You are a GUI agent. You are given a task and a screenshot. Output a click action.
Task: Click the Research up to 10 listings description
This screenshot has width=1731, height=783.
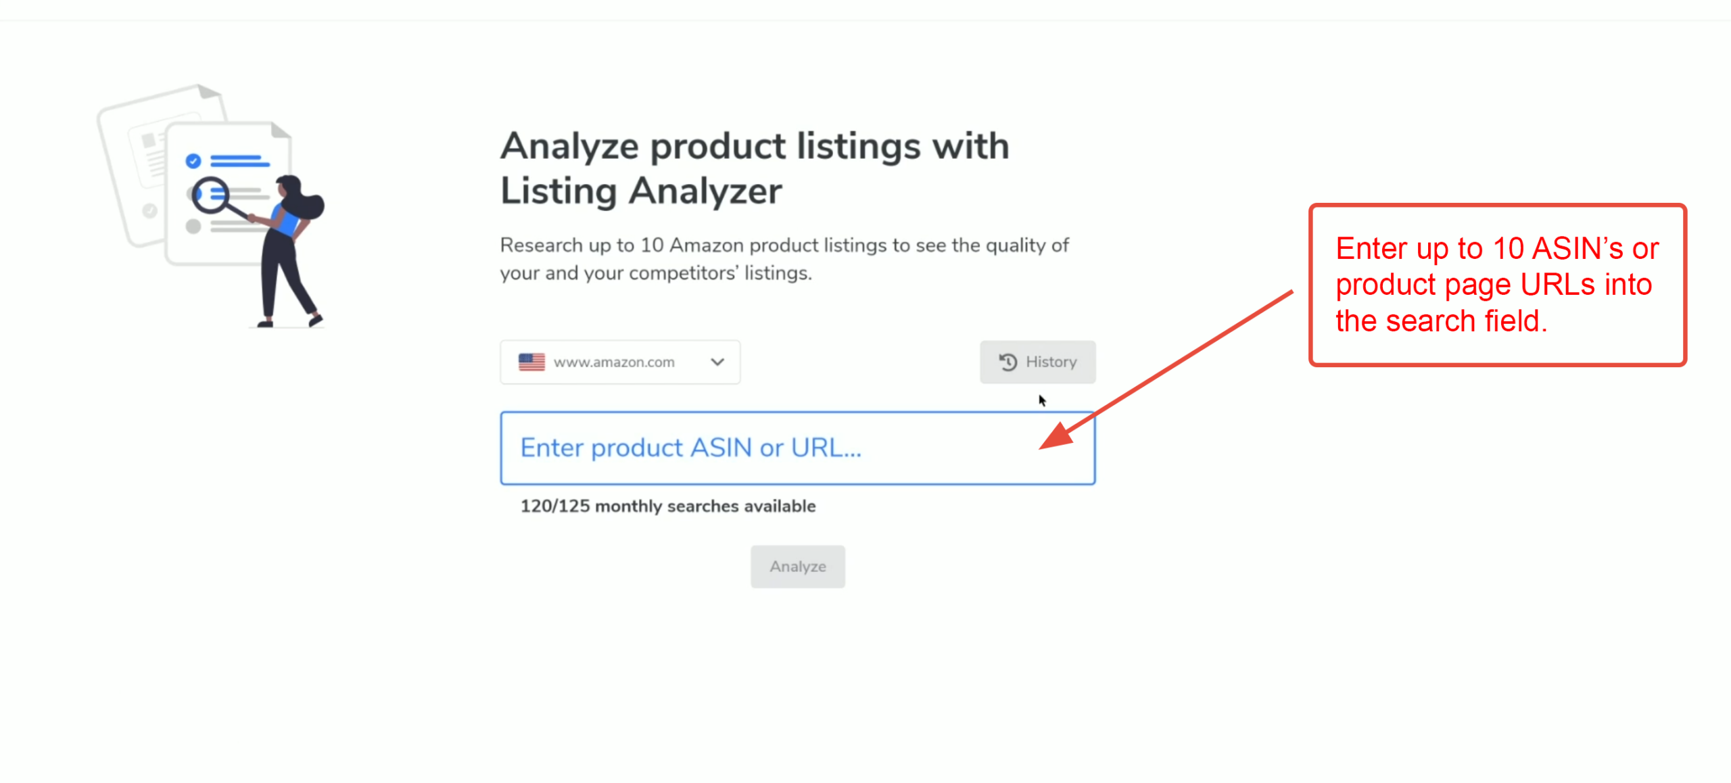click(x=784, y=259)
